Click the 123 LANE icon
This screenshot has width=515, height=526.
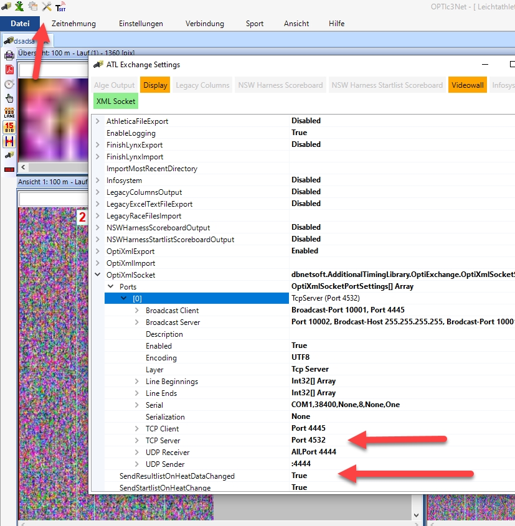[9, 113]
